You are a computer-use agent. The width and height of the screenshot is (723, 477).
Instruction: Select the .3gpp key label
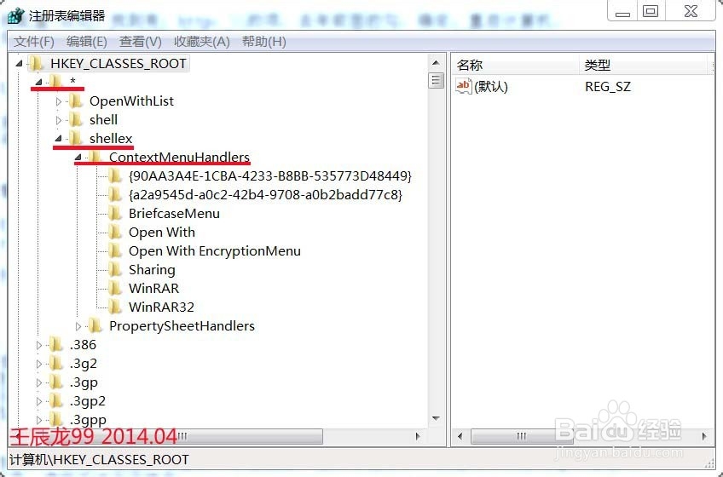[x=88, y=420]
